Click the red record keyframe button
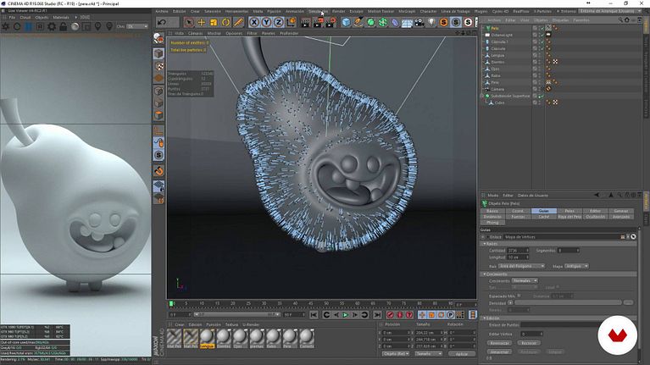The height and width of the screenshot is (365, 650). coord(391,315)
